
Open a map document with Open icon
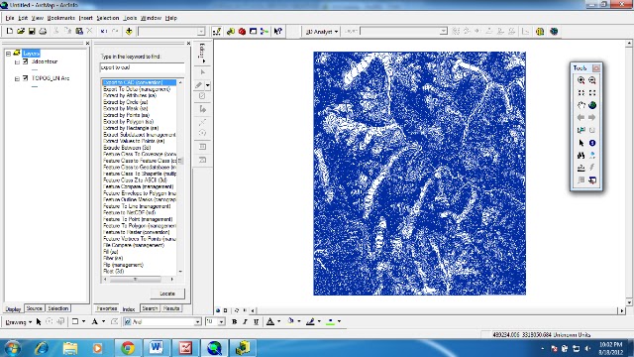(21, 31)
